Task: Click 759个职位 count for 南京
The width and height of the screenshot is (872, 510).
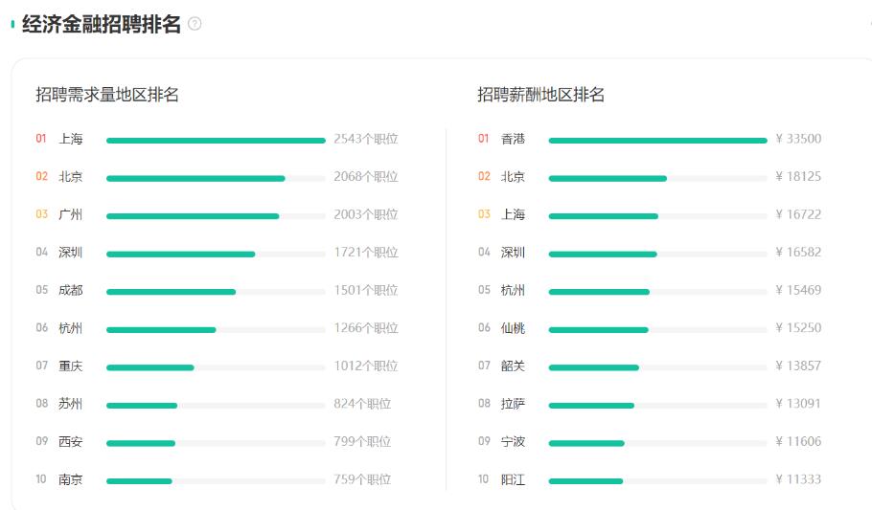Action: [x=362, y=479]
